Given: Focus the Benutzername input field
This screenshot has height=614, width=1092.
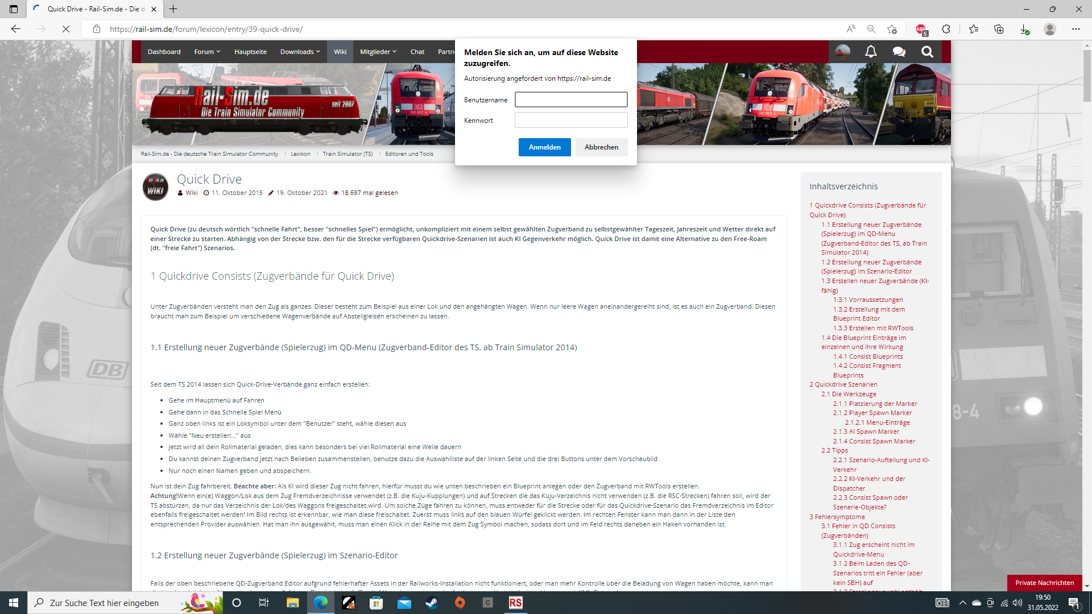Looking at the screenshot, I should click(571, 99).
